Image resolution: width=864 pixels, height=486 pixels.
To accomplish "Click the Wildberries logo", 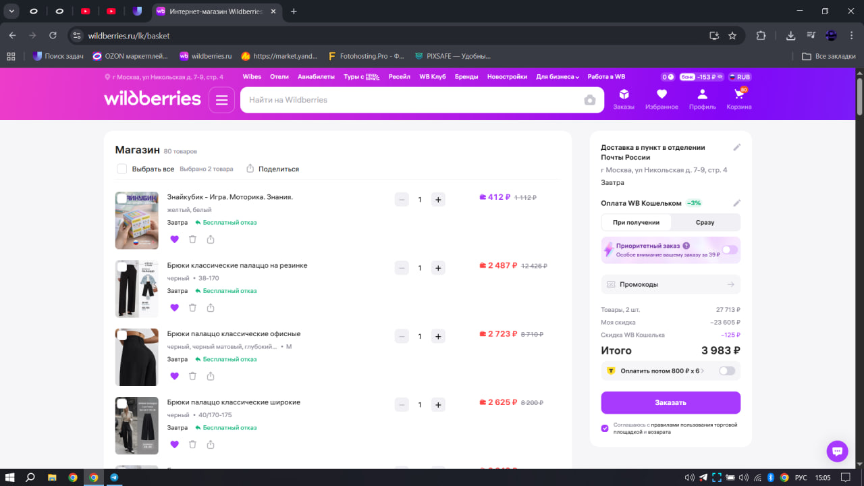I will tap(153, 99).
